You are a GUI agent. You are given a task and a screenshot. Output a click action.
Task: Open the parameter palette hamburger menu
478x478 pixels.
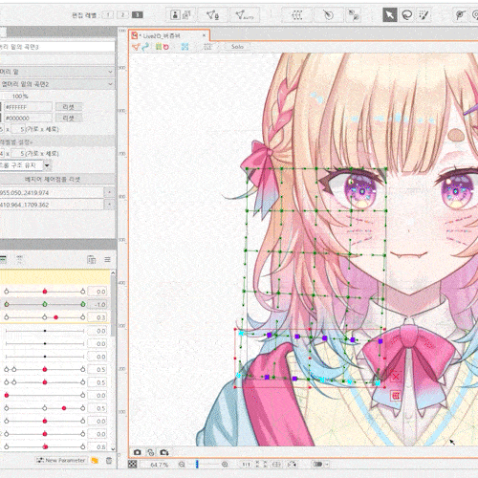(x=107, y=260)
